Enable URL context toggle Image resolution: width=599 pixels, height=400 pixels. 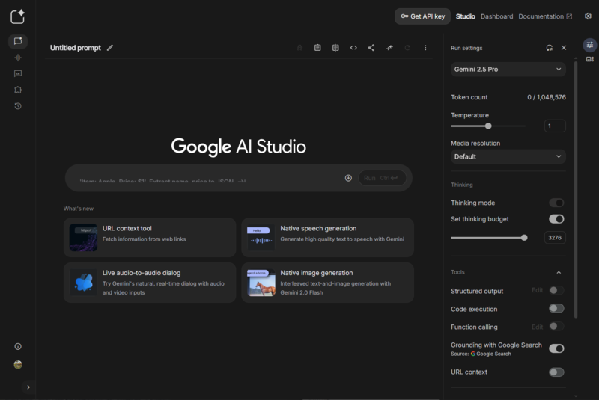coord(556,372)
